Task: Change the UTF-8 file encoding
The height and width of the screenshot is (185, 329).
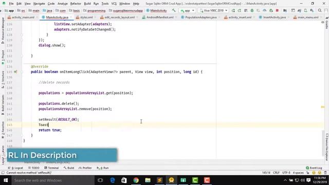Action: [286, 173]
